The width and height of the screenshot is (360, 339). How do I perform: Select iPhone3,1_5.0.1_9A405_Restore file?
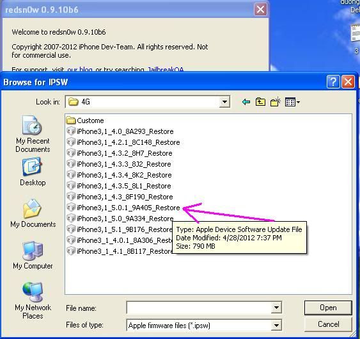(123, 208)
